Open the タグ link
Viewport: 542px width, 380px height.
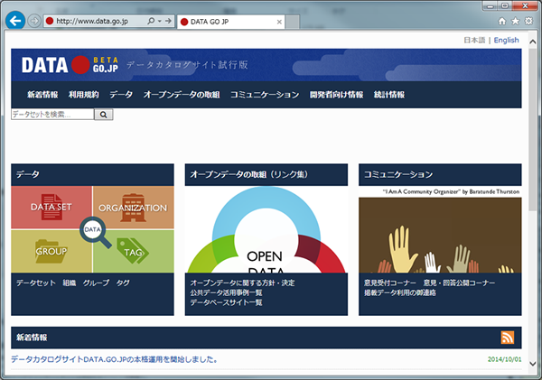[123, 283]
